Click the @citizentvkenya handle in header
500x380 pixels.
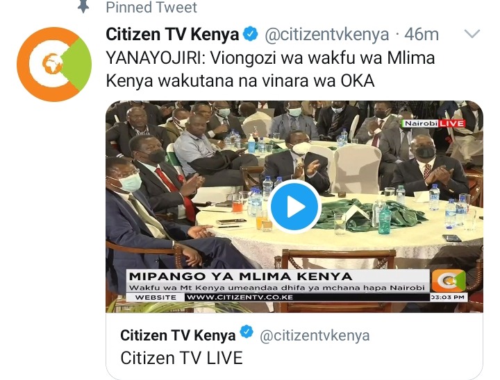click(327, 35)
